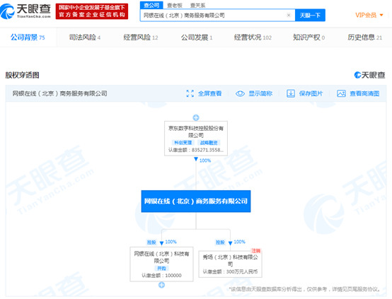The width and height of the screenshot is (392, 299).
Task: Open the 知识产权 tab
Action: [x=309, y=37]
